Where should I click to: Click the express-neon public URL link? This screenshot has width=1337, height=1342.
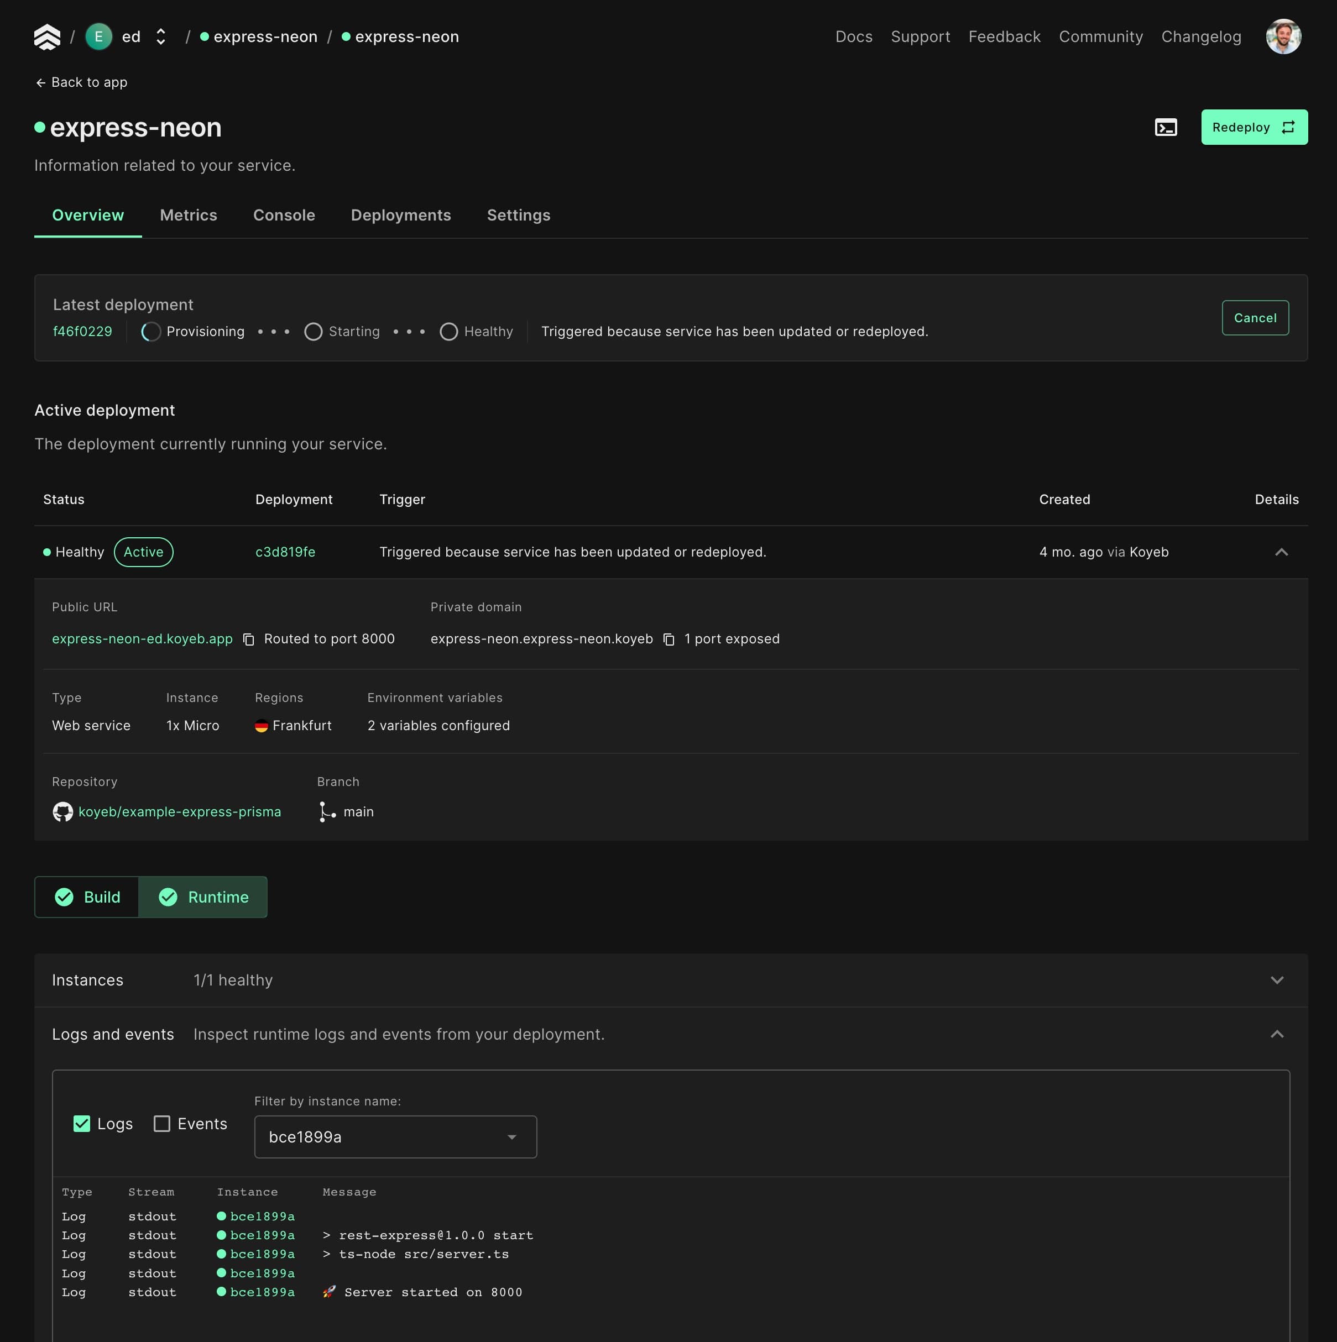(142, 638)
